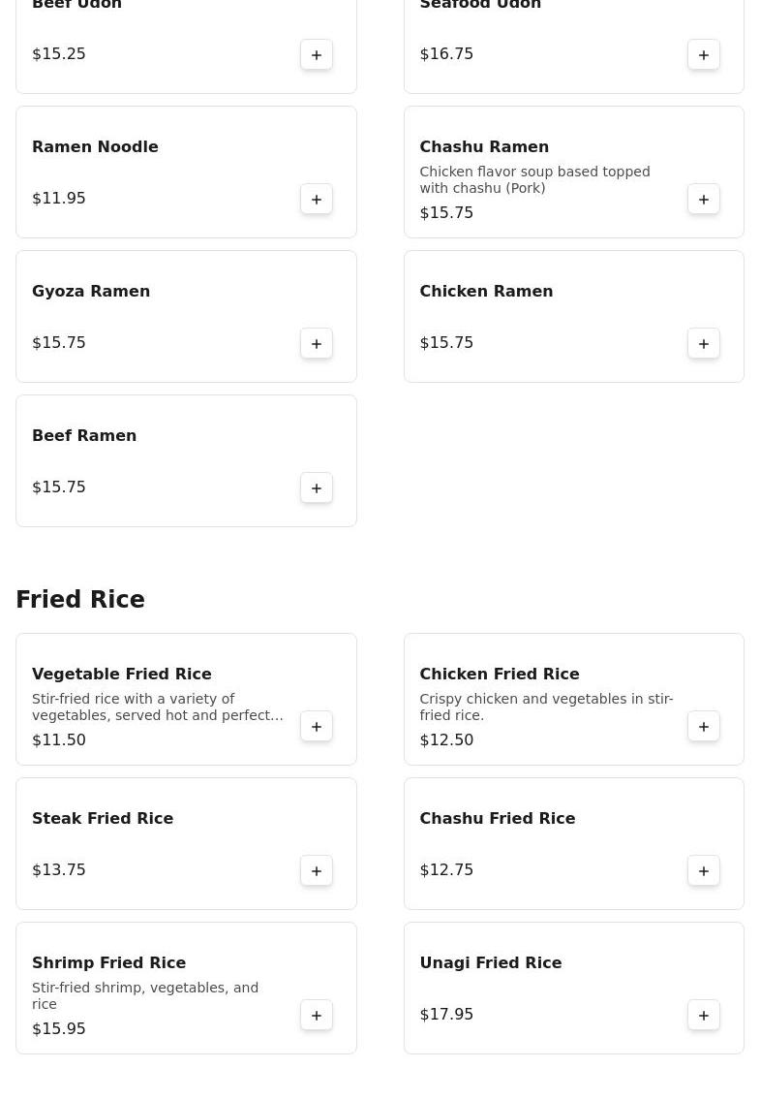Image resolution: width=760 pixels, height=1100 pixels.
Task: Add Beef Udon to cart
Action: [x=317, y=55]
